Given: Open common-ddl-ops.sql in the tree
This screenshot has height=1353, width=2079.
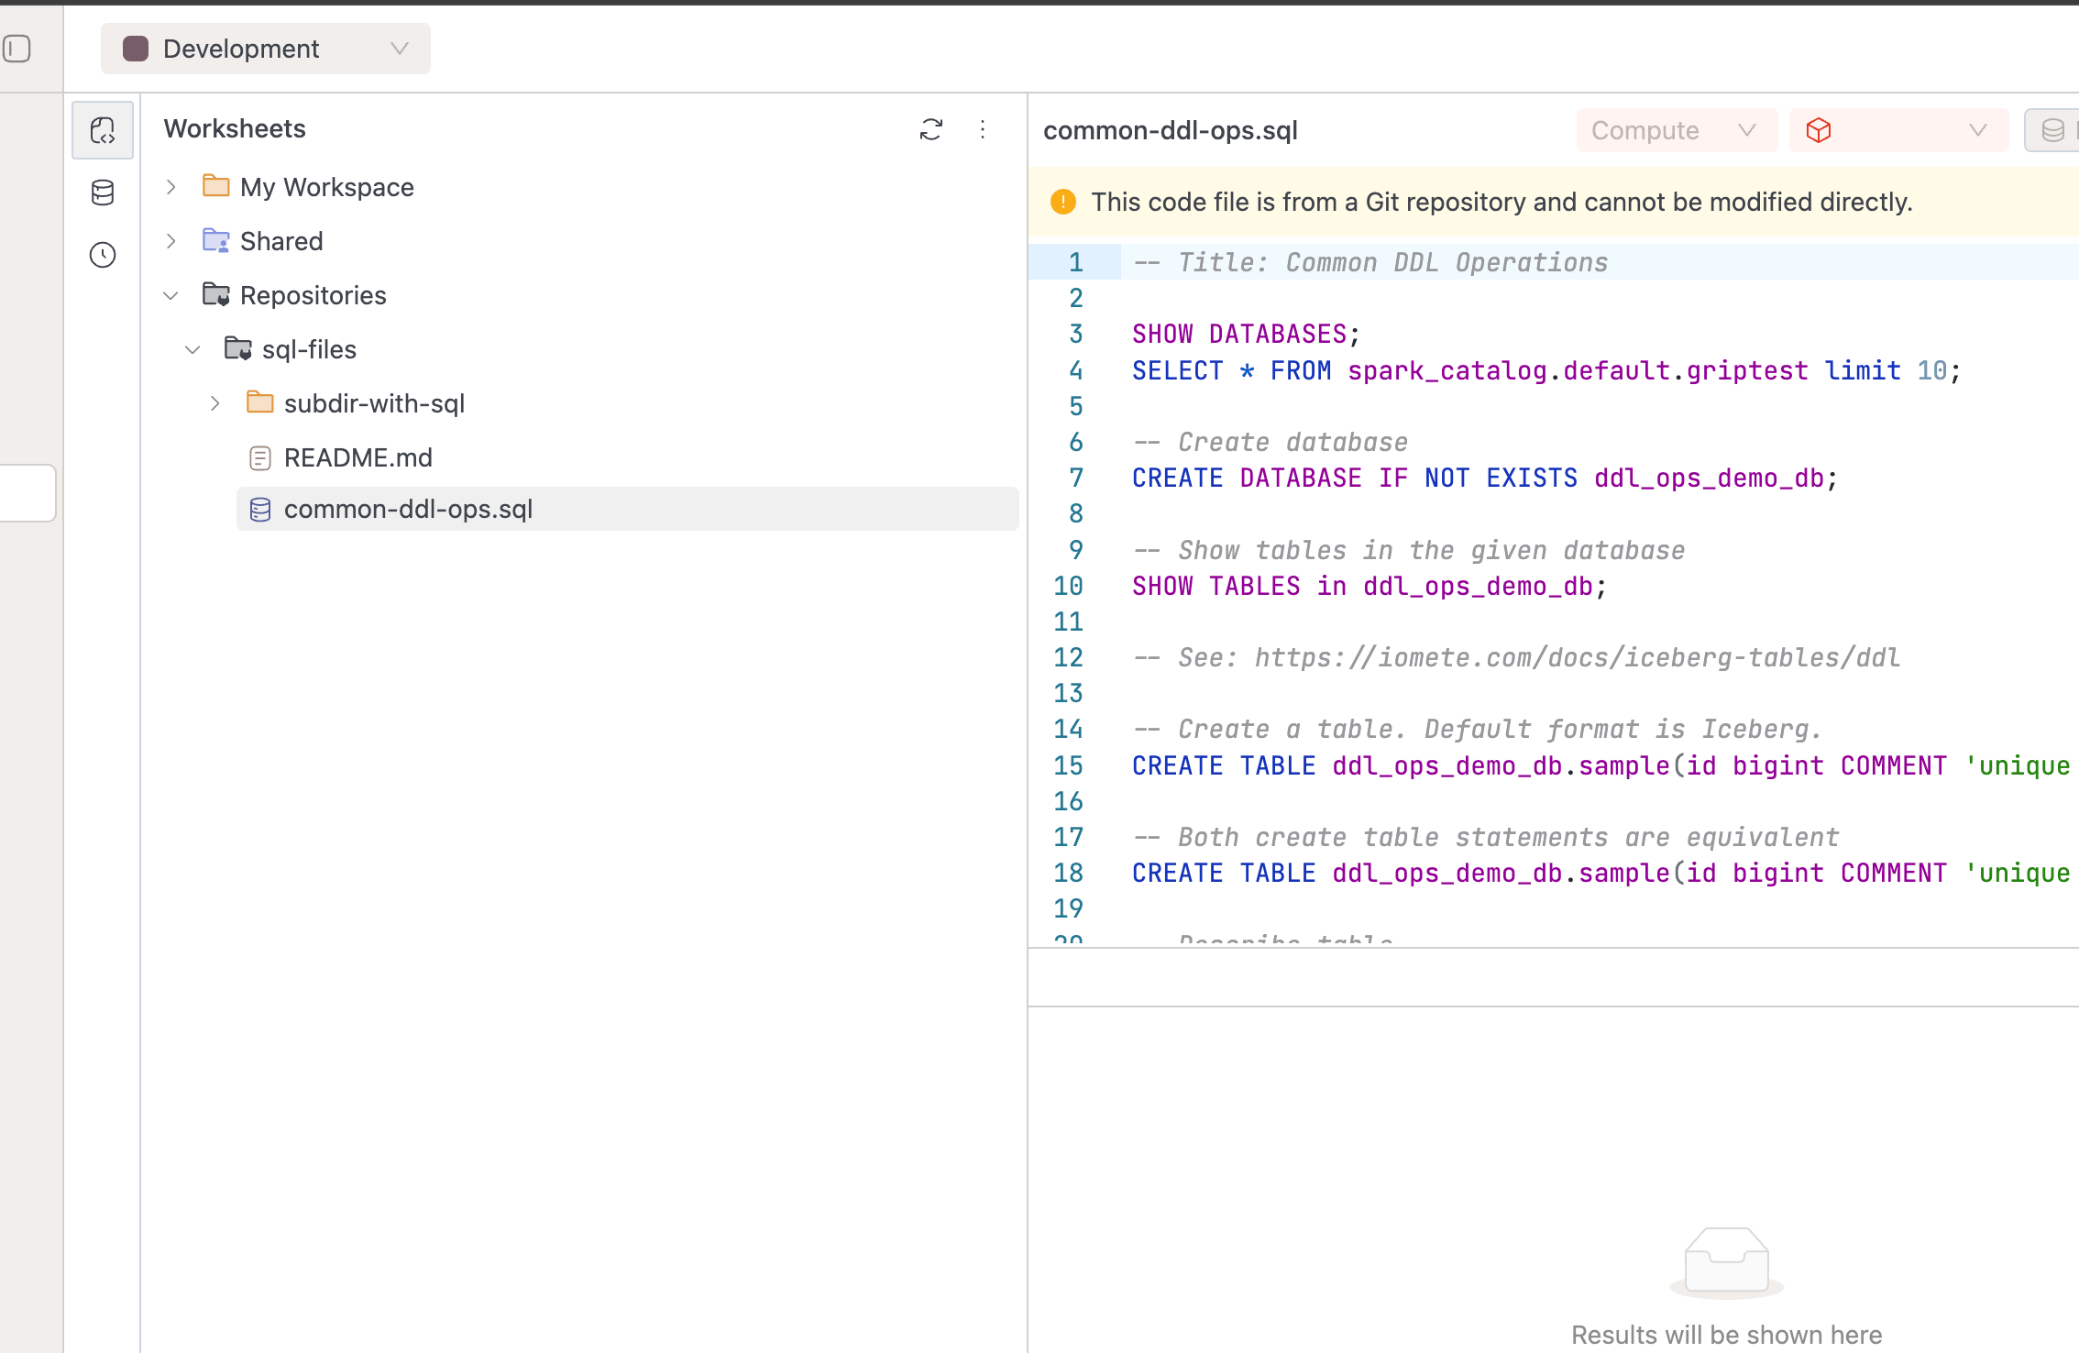Looking at the screenshot, I should tap(628, 509).
